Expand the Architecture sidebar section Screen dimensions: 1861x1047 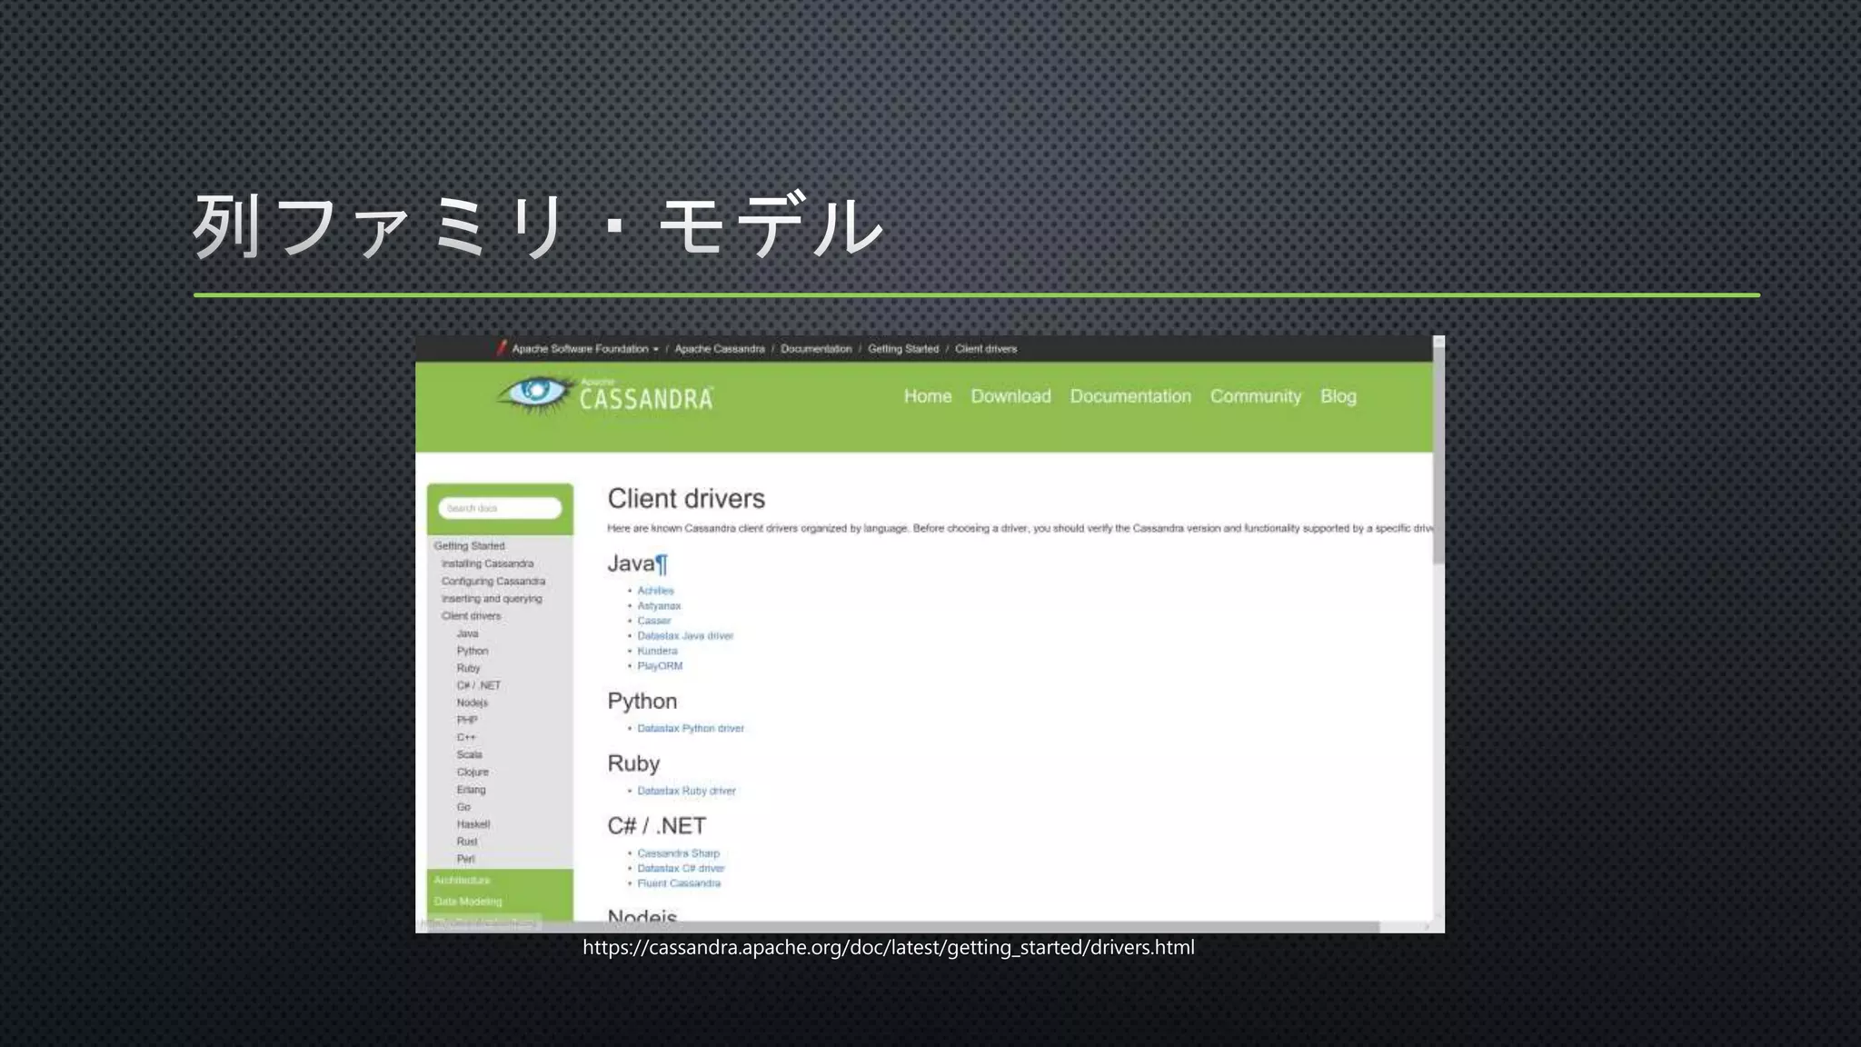pos(462,881)
